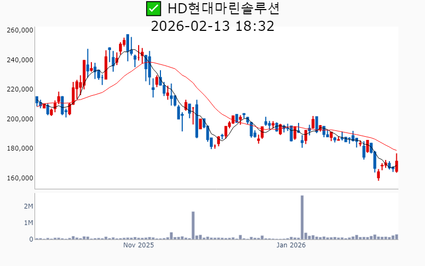The width and height of the screenshot is (425, 266).
Task: Click the Jan 2026 x-axis label
Action: tap(291, 245)
